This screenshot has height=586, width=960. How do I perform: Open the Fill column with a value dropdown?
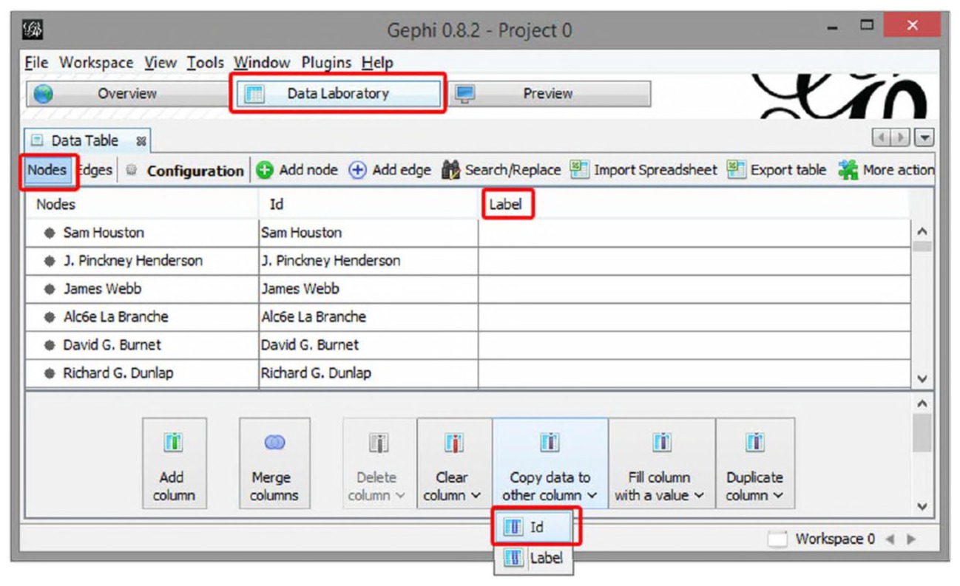pyautogui.click(x=661, y=463)
